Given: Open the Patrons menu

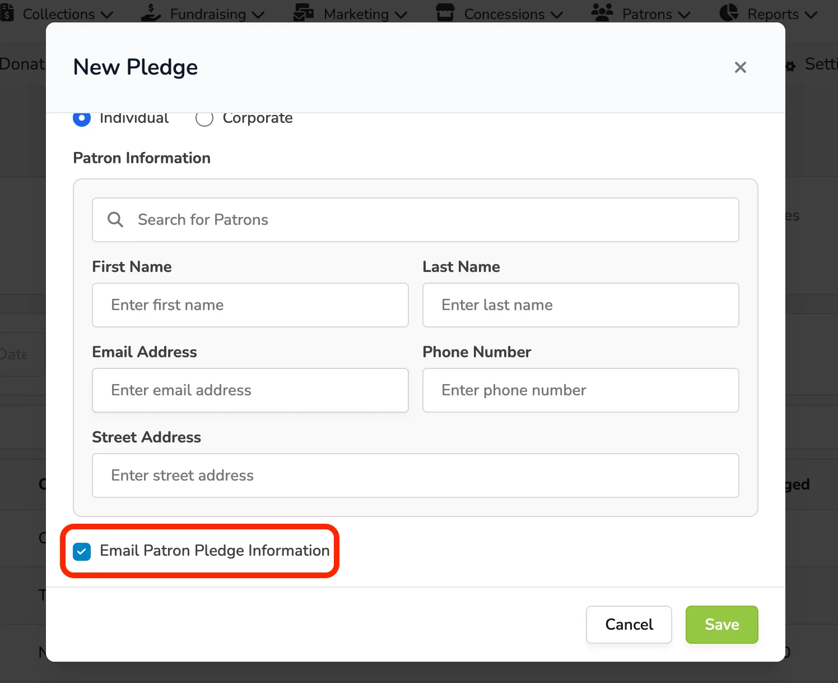Looking at the screenshot, I should tap(641, 13).
